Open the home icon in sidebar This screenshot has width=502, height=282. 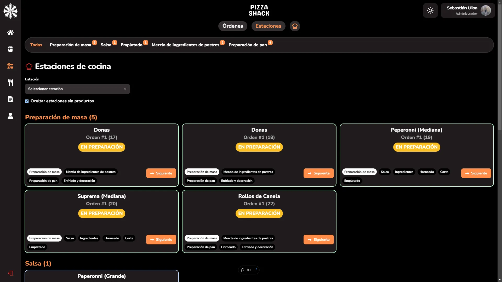[x=10, y=32]
